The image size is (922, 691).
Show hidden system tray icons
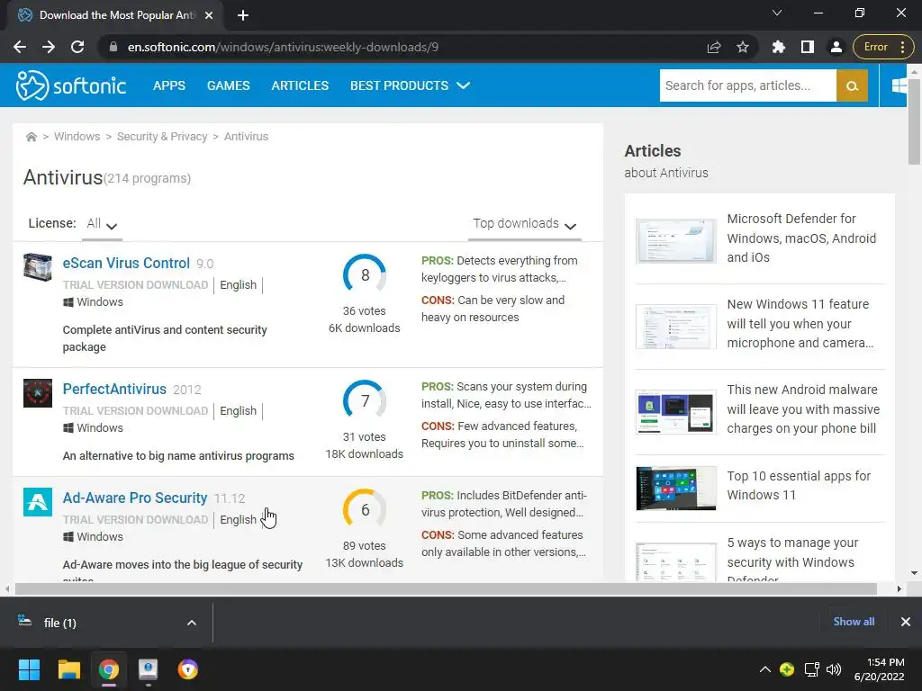pos(765,669)
